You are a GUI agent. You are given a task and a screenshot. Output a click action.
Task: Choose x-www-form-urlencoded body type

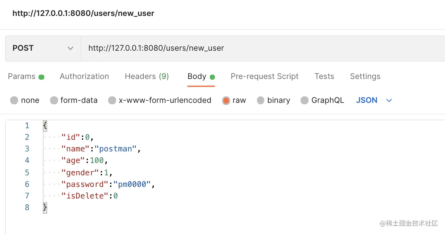coord(112,100)
